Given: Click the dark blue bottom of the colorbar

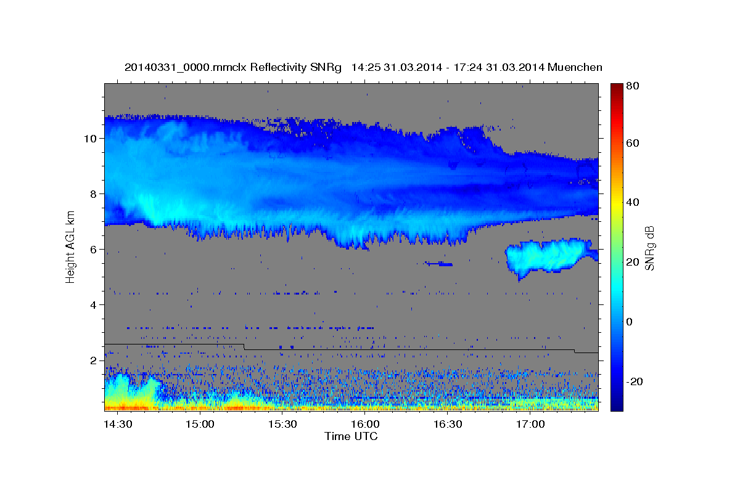Looking at the screenshot, I should point(617,404).
